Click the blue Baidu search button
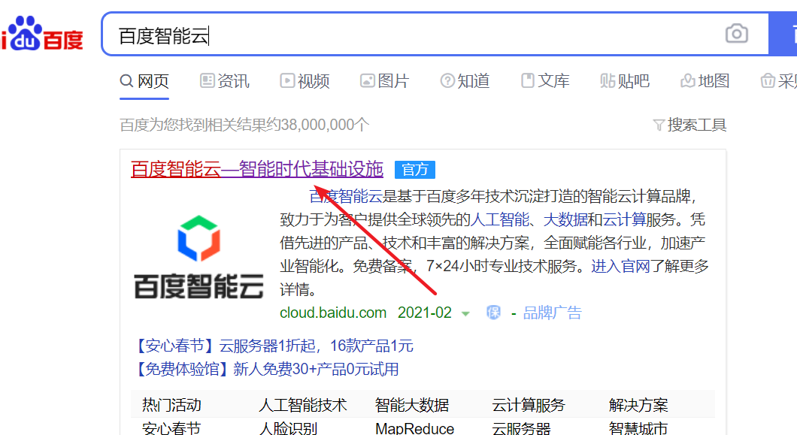Image resolution: width=797 pixels, height=435 pixels. (783, 34)
